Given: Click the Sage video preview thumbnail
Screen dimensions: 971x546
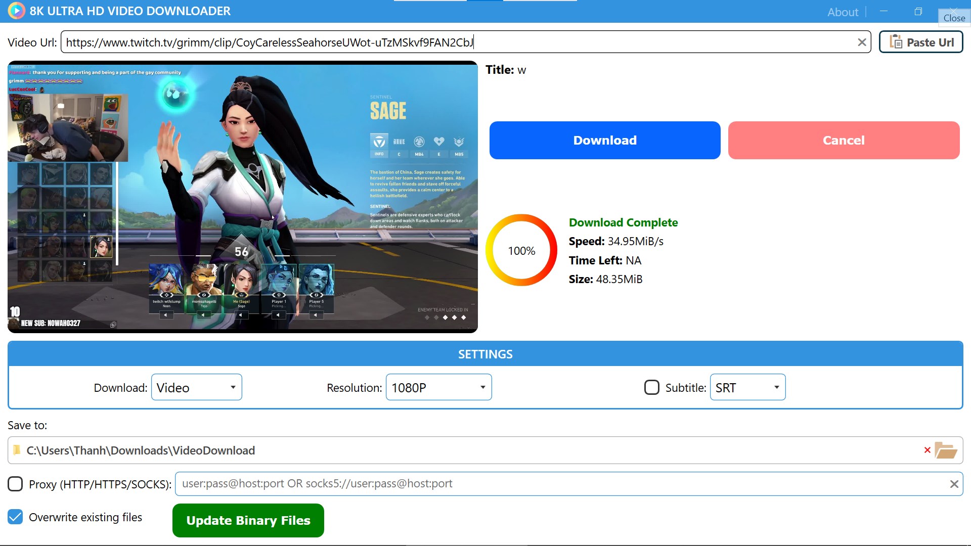Looking at the screenshot, I should 242,197.
